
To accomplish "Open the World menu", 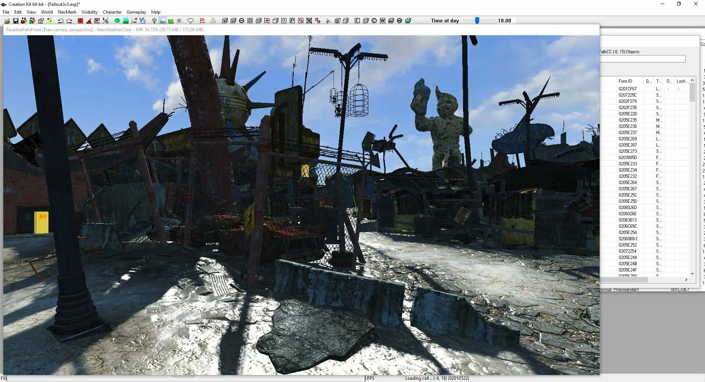I will click(47, 12).
